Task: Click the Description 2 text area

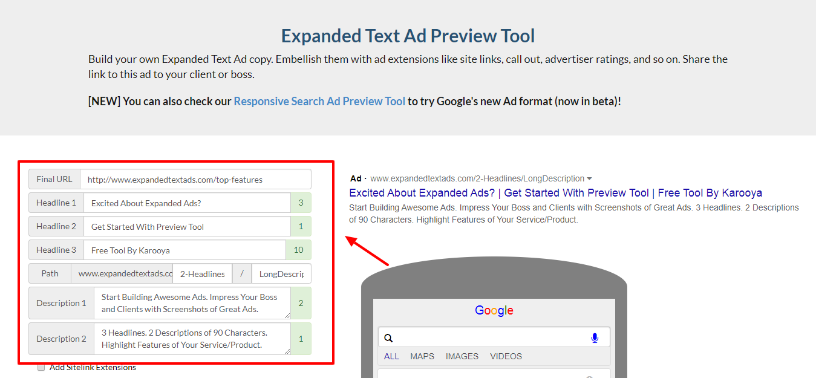Action: point(192,339)
